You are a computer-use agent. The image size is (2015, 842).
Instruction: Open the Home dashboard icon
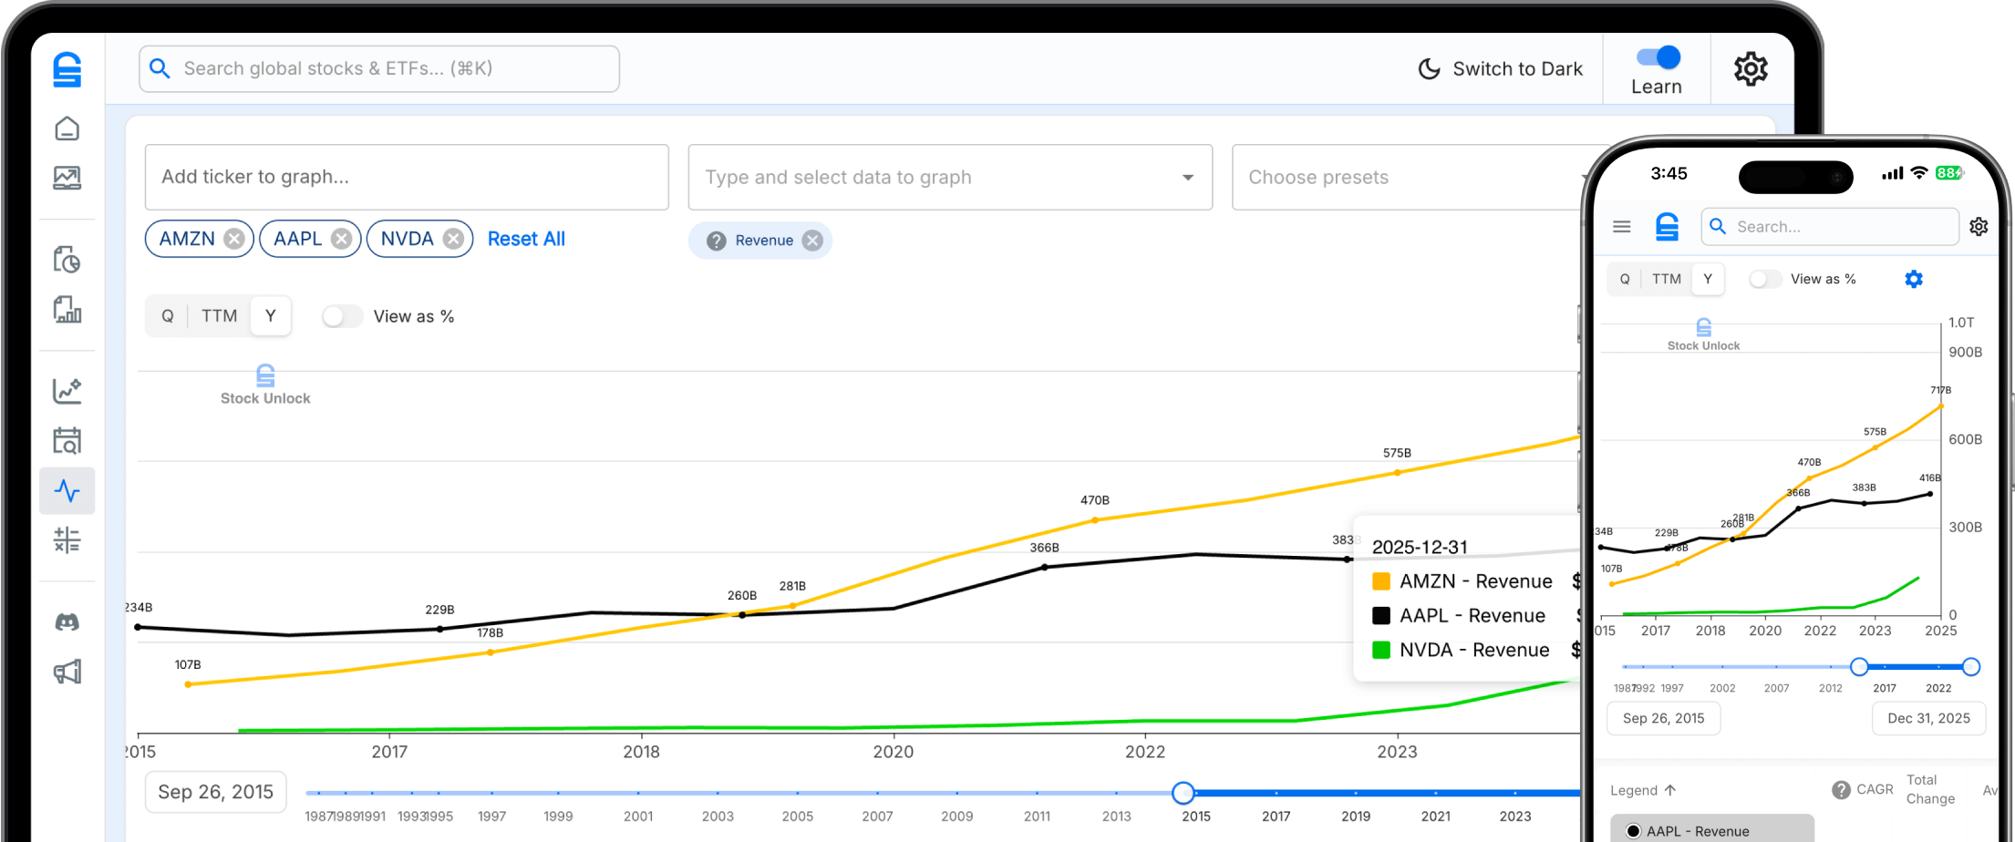point(68,128)
